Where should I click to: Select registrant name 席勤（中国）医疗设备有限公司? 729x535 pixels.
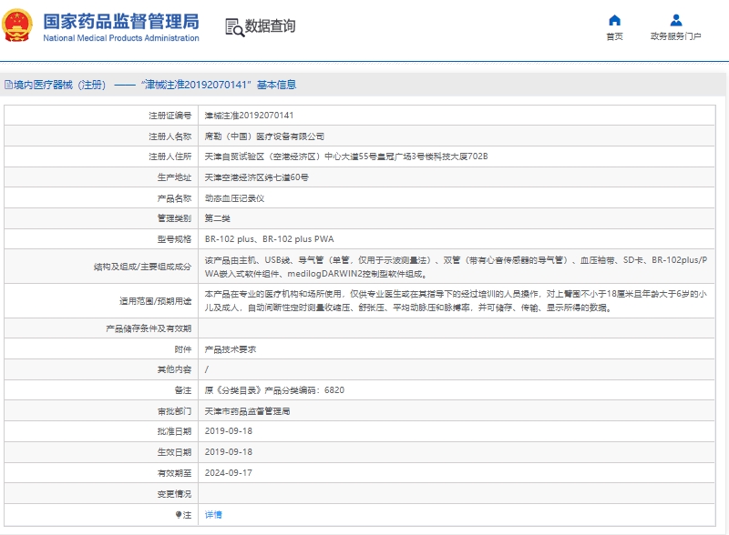click(x=264, y=136)
